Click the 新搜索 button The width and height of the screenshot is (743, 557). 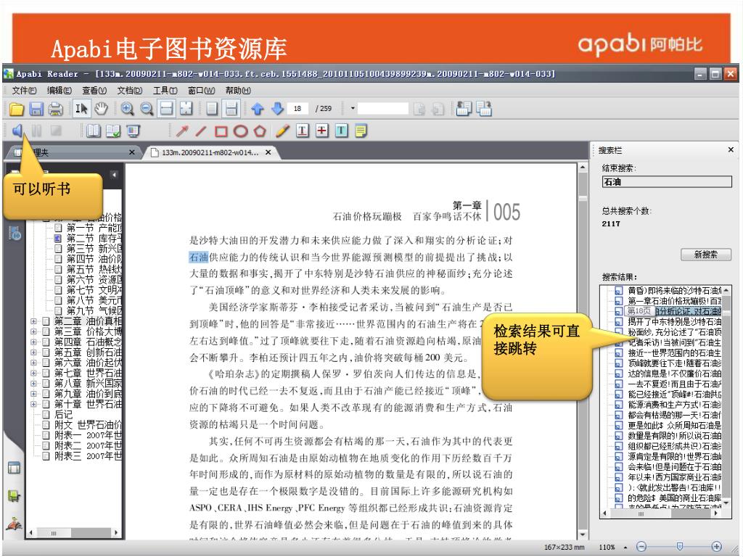(705, 255)
